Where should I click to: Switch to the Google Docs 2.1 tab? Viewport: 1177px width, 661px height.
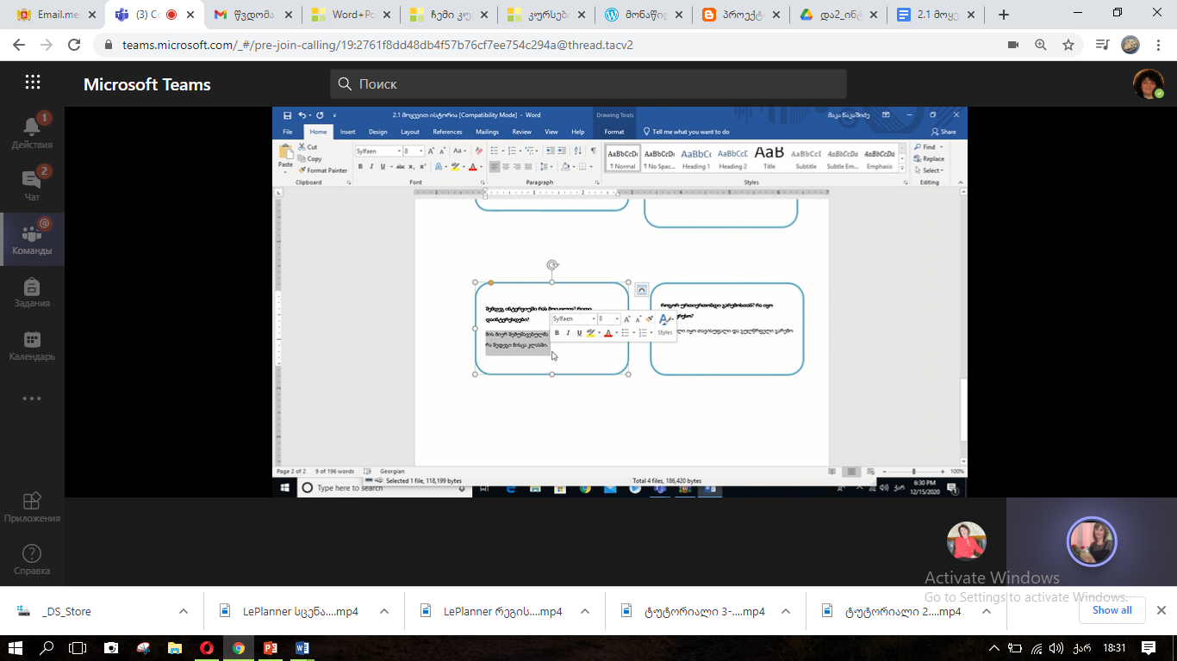point(937,15)
